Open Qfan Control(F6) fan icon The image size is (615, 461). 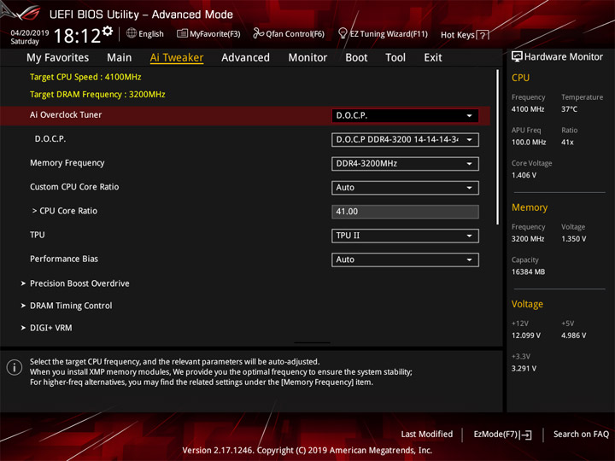tap(258, 33)
